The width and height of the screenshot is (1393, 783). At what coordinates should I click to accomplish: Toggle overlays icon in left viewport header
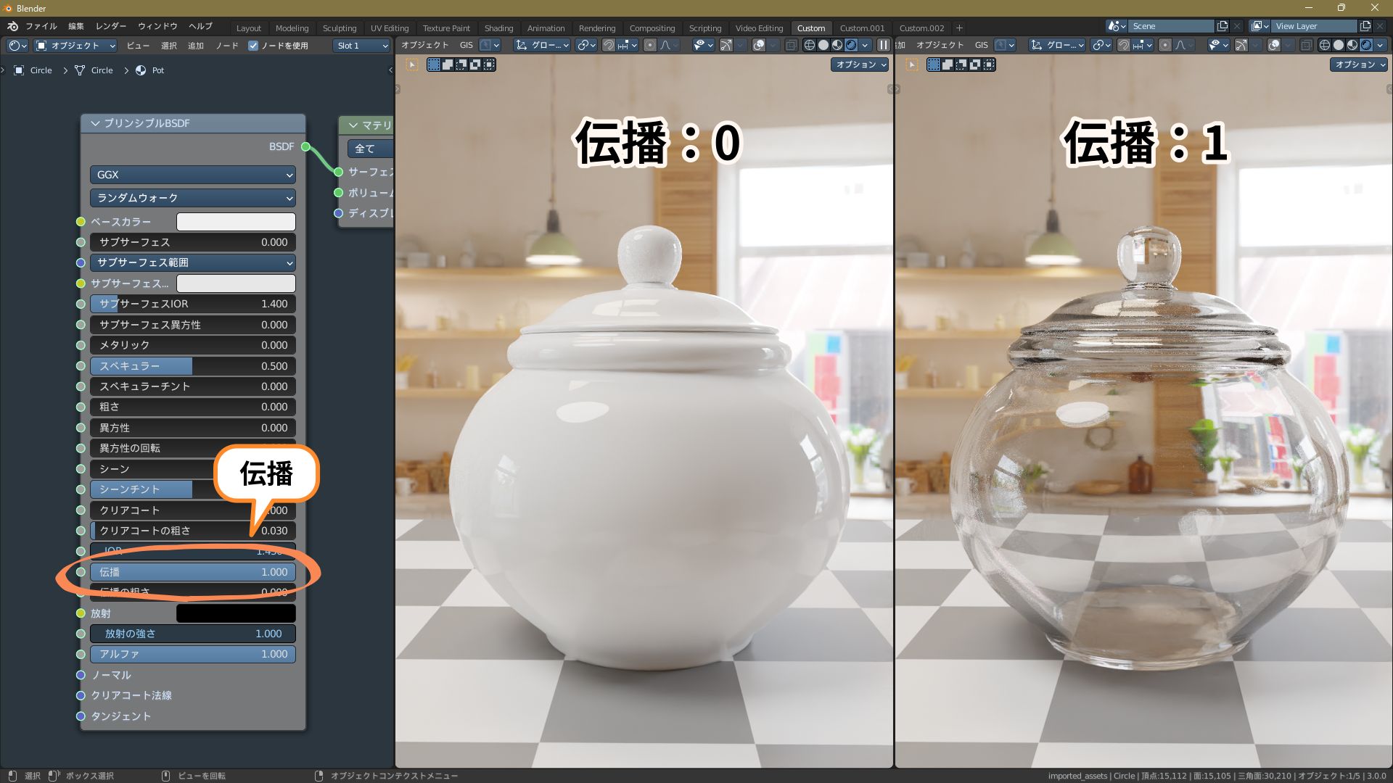point(759,45)
